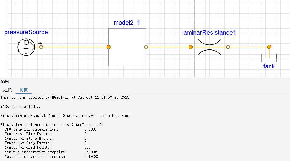Select connection line from model2_1 to laminarResistance1
Image resolution: width=290 pixels, height=161 pixels.
(x=168, y=47)
